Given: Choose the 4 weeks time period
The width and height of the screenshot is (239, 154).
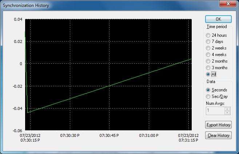Looking at the screenshot, I should click(x=216, y=55).
